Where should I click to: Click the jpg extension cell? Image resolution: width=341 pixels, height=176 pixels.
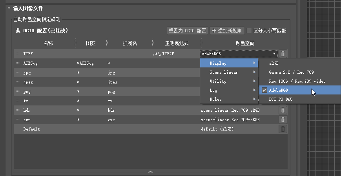click(111, 73)
